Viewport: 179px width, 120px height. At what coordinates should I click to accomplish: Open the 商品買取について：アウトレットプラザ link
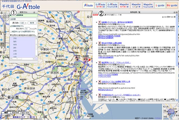pyautogui.click(x=116, y=63)
